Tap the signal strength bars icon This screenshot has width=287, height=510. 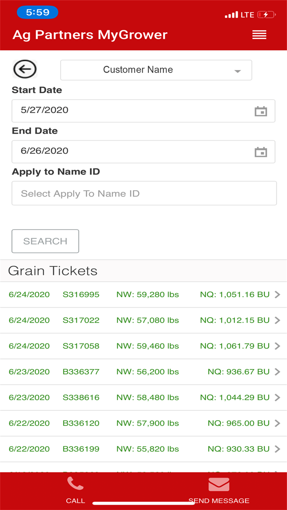231,15
